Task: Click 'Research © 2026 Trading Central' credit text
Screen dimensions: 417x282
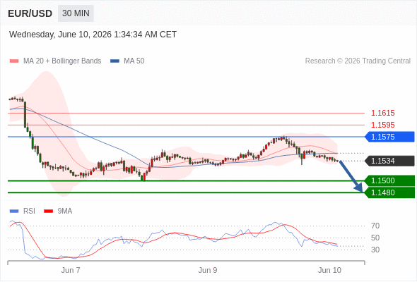Action: click(358, 61)
